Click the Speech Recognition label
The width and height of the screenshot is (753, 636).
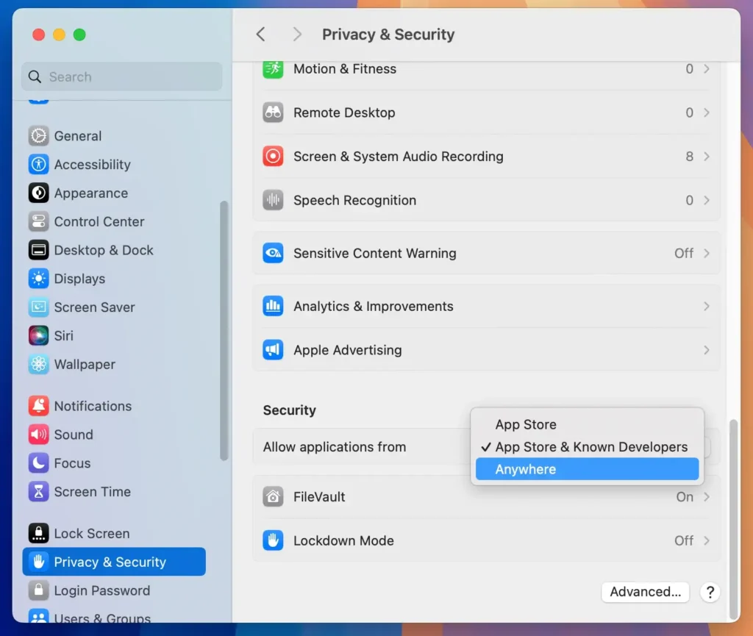pos(355,200)
